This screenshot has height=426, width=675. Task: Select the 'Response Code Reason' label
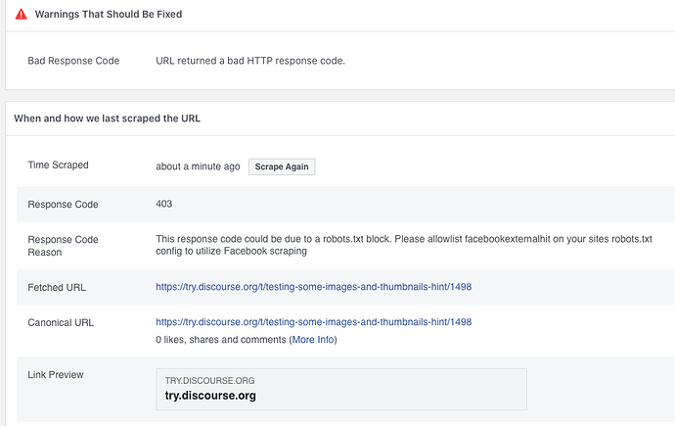tap(63, 246)
